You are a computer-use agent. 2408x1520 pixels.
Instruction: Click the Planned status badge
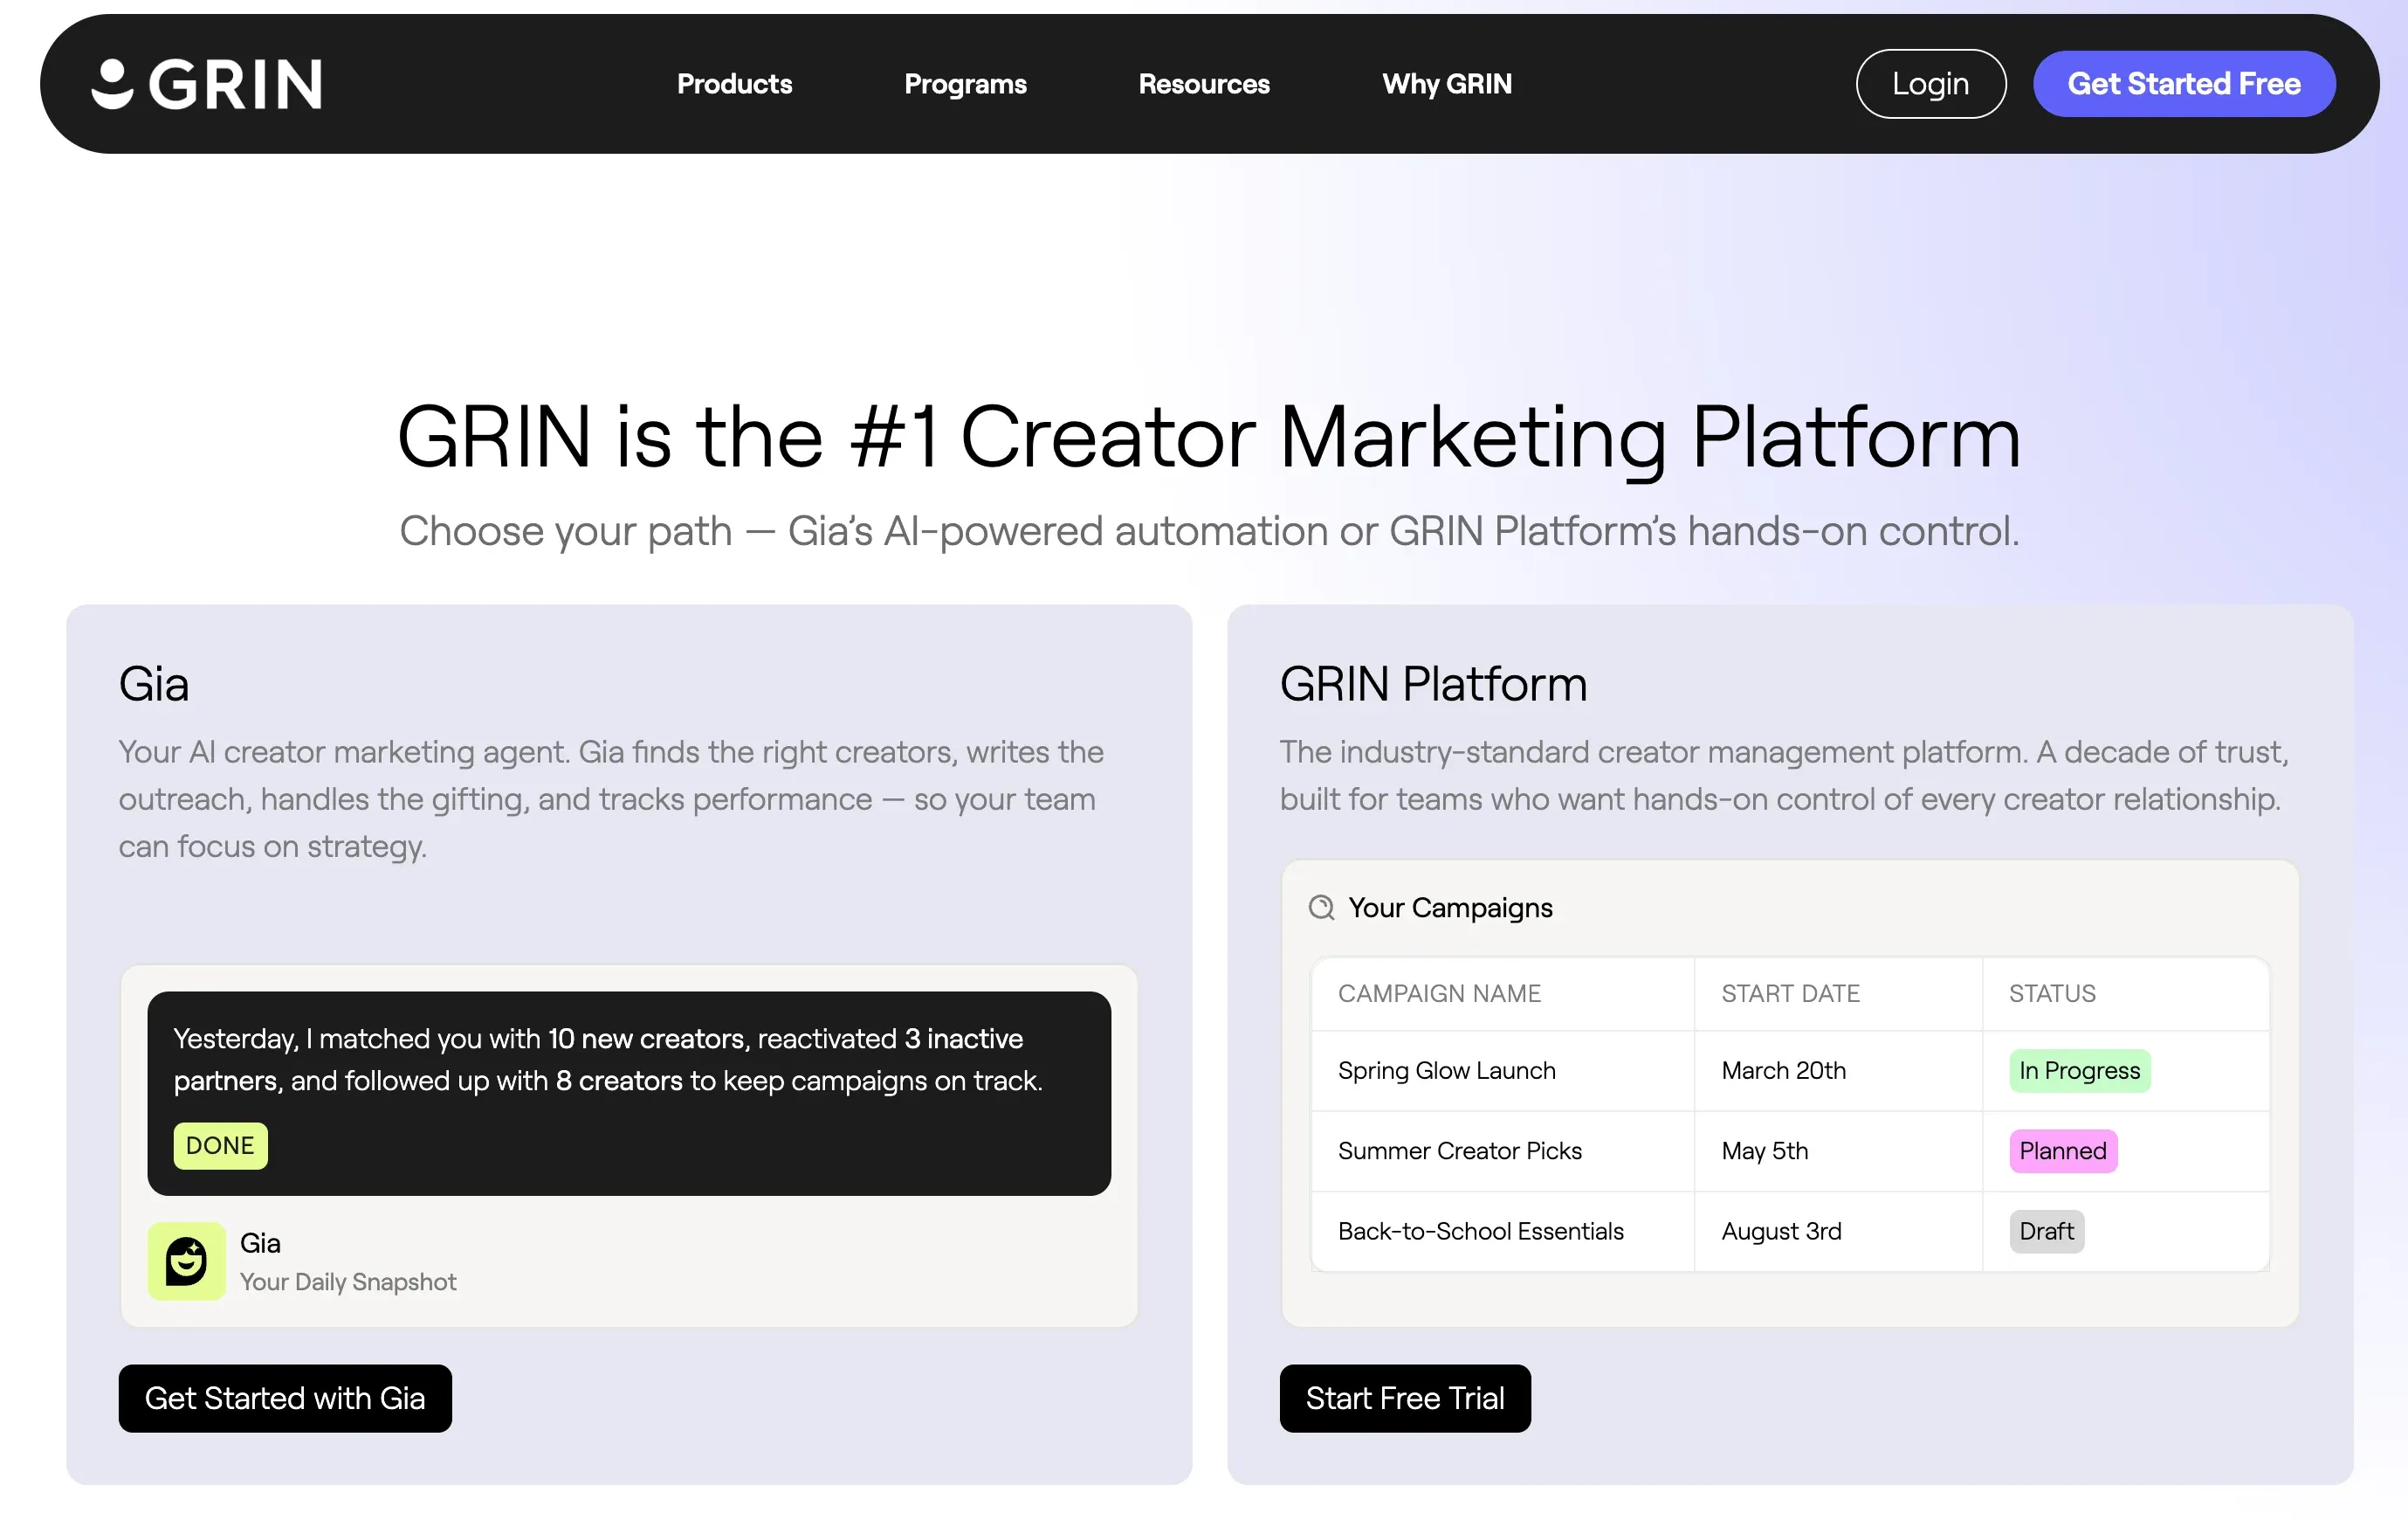tap(2063, 1150)
